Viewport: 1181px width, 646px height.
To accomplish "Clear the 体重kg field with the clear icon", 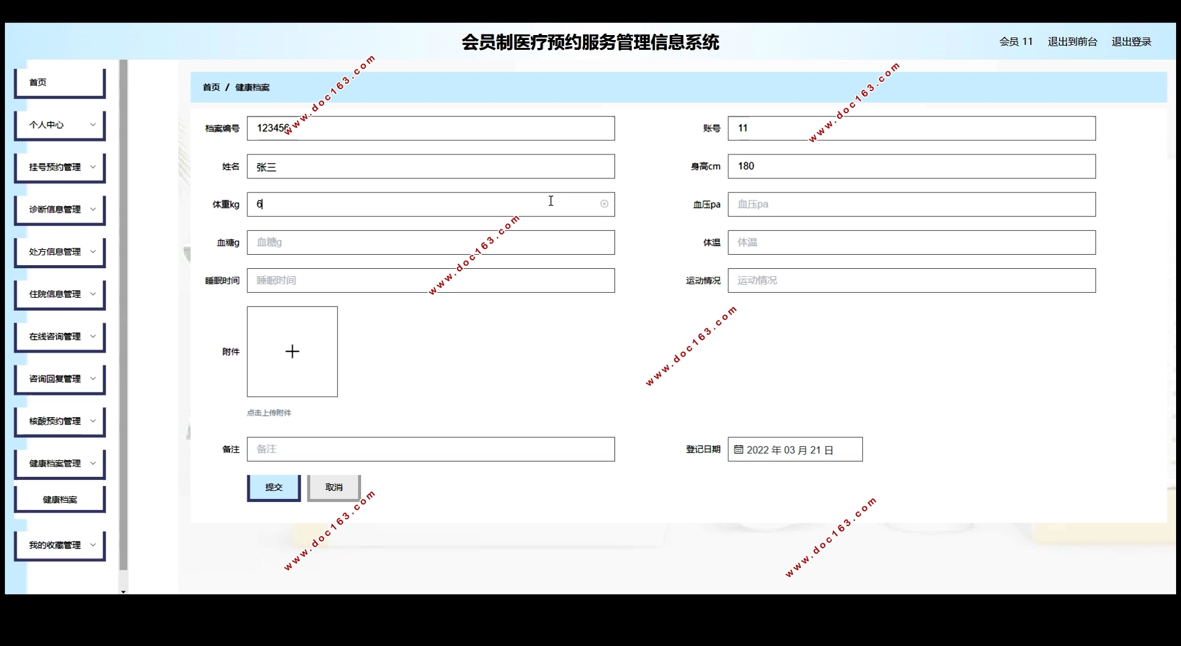I will (x=604, y=204).
